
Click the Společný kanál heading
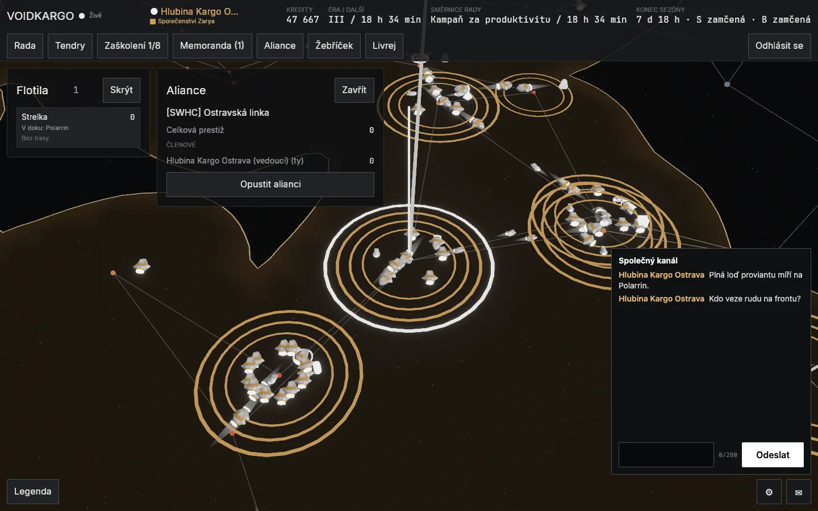pyautogui.click(x=648, y=261)
